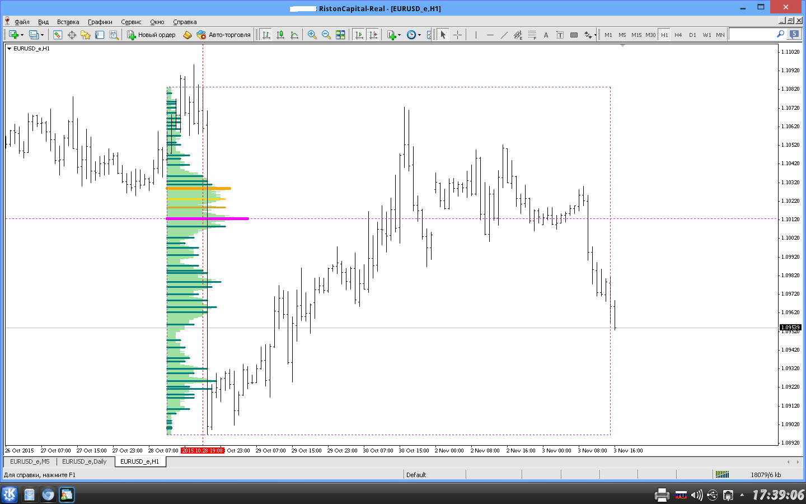Open the MetaEditor book icon

click(x=187, y=35)
